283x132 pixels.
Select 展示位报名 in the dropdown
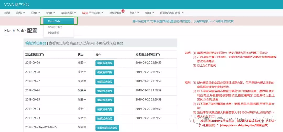coord(55,27)
